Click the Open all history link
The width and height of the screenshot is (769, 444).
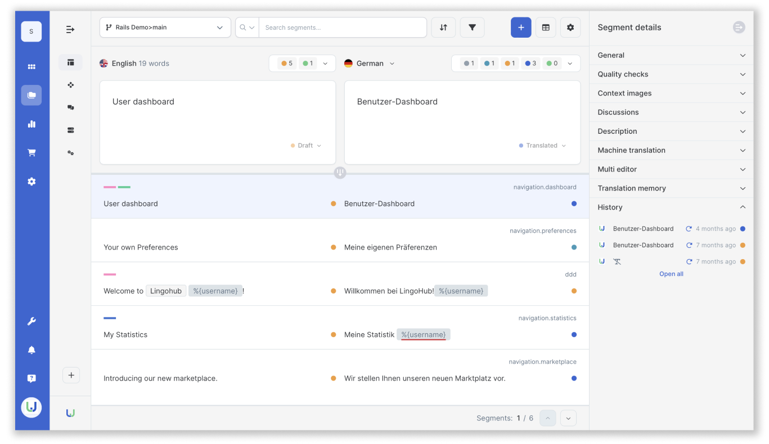(x=671, y=274)
